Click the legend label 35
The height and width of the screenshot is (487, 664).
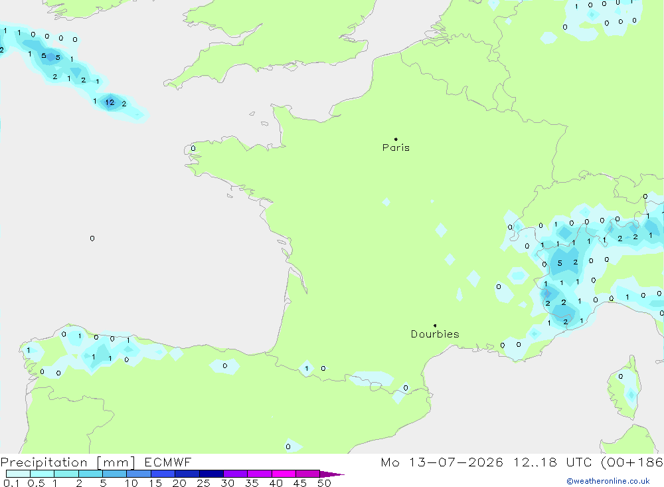tap(252, 483)
